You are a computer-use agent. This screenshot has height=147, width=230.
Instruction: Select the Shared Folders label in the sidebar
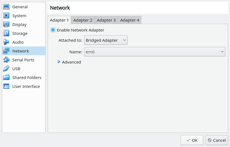pos(27,77)
